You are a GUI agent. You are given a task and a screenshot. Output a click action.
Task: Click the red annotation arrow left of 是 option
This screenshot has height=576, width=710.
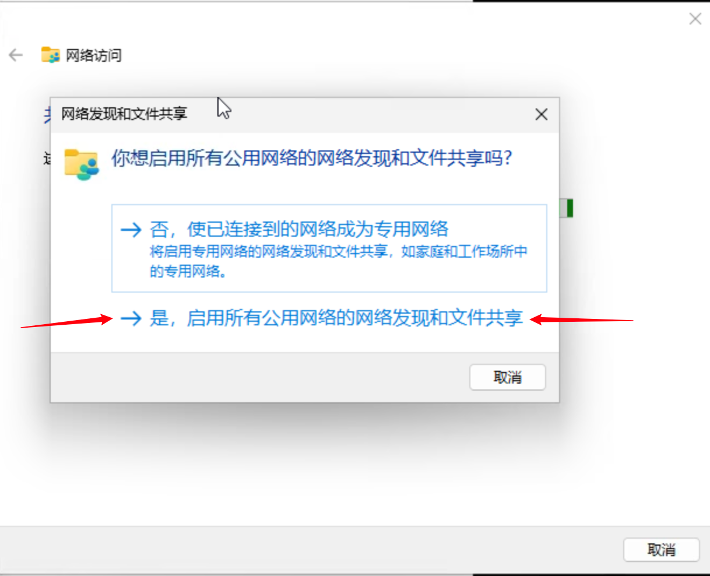pyautogui.click(x=66, y=322)
